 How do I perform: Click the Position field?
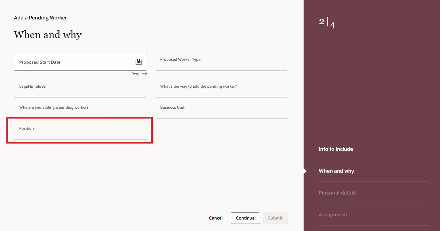80,131
